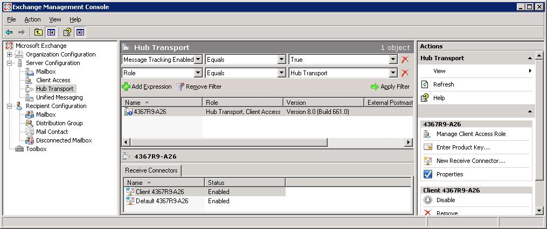Click the Disable icon under Client 4367R9-A26
The image size is (547, 229).
(x=428, y=200)
